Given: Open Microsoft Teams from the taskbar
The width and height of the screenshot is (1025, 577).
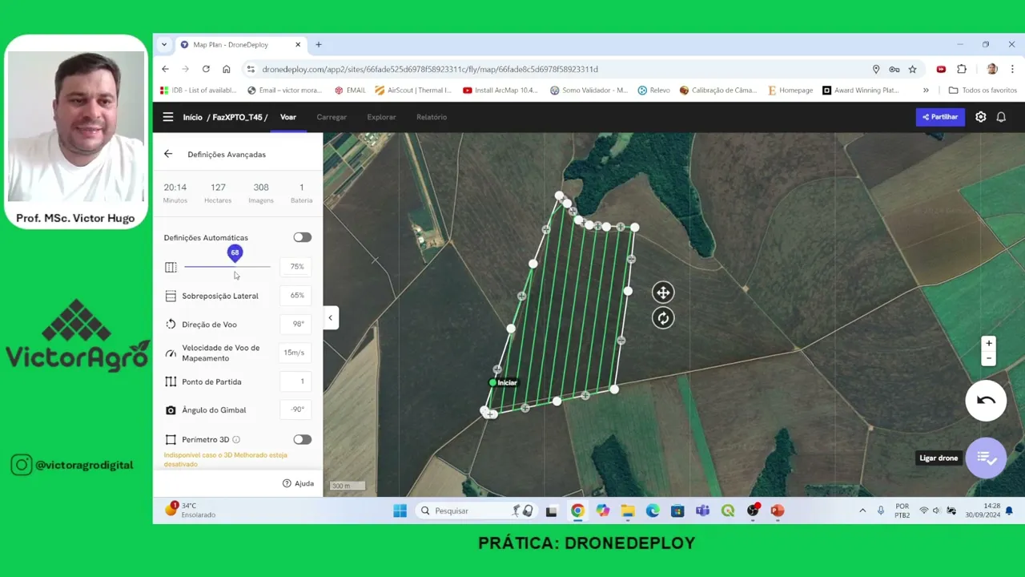Looking at the screenshot, I should pos(702,510).
